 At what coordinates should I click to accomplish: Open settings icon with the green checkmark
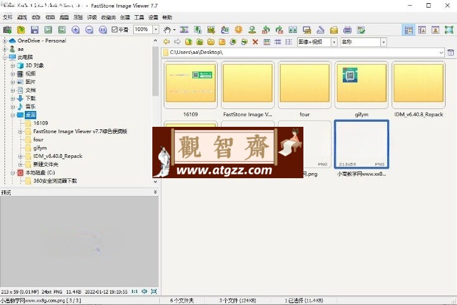click(x=361, y=30)
